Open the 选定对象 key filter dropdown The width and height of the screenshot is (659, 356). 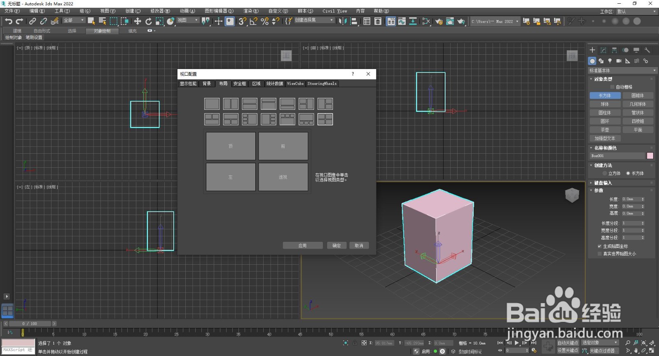(600, 343)
